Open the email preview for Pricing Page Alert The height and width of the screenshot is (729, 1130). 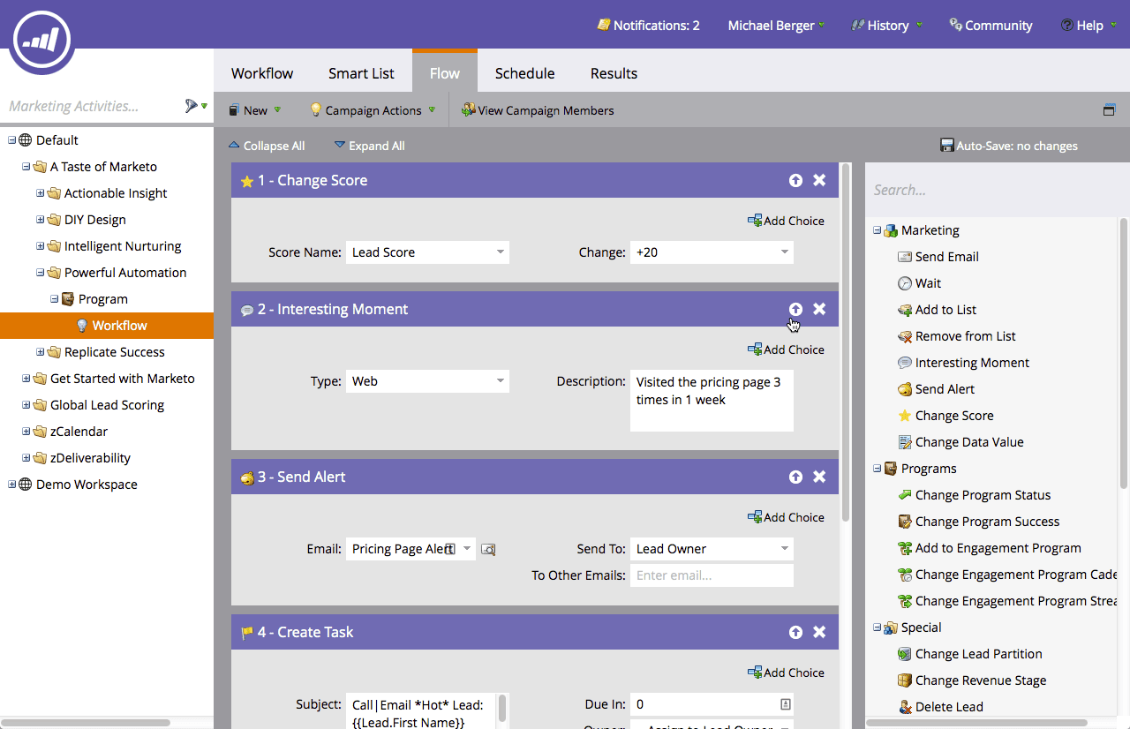pyautogui.click(x=488, y=548)
